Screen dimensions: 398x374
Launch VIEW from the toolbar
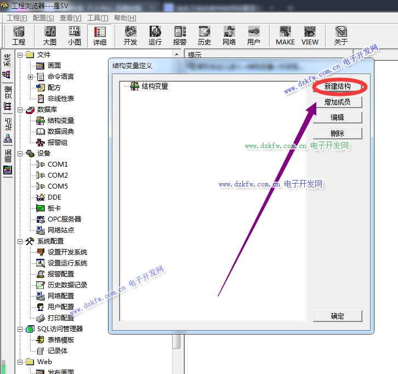pyautogui.click(x=310, y=36)
